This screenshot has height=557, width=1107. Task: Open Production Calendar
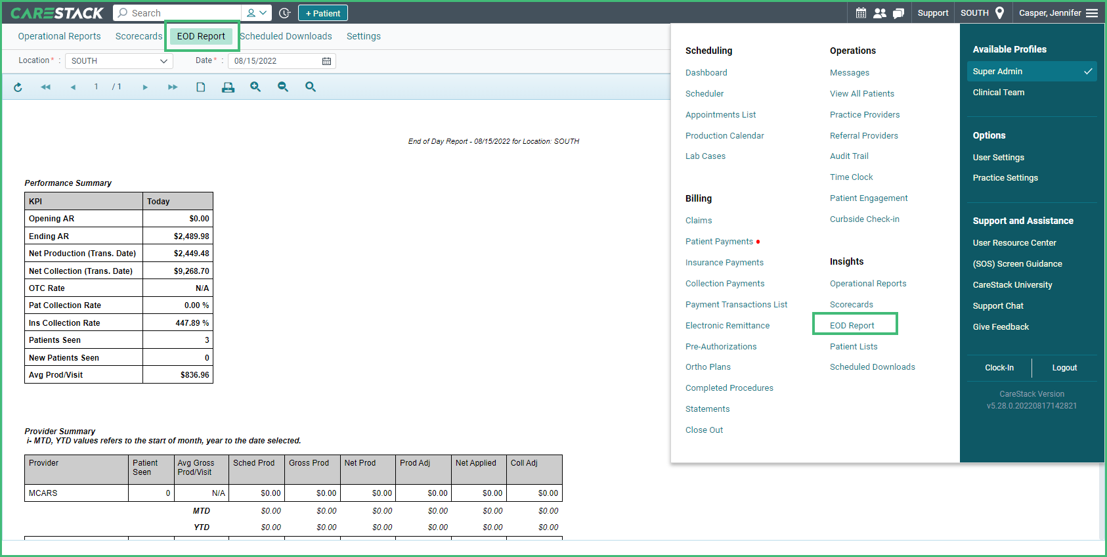[x=724, y=136]
